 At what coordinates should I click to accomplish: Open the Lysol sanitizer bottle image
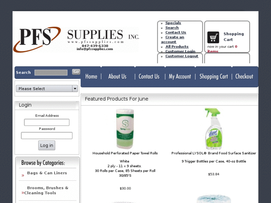(214, 129)
